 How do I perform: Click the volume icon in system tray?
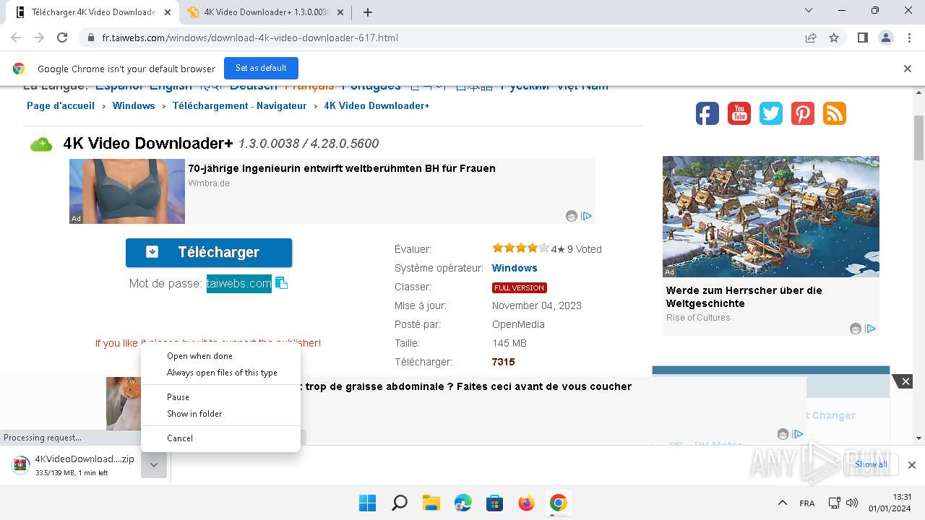click(x=852, y=503)
